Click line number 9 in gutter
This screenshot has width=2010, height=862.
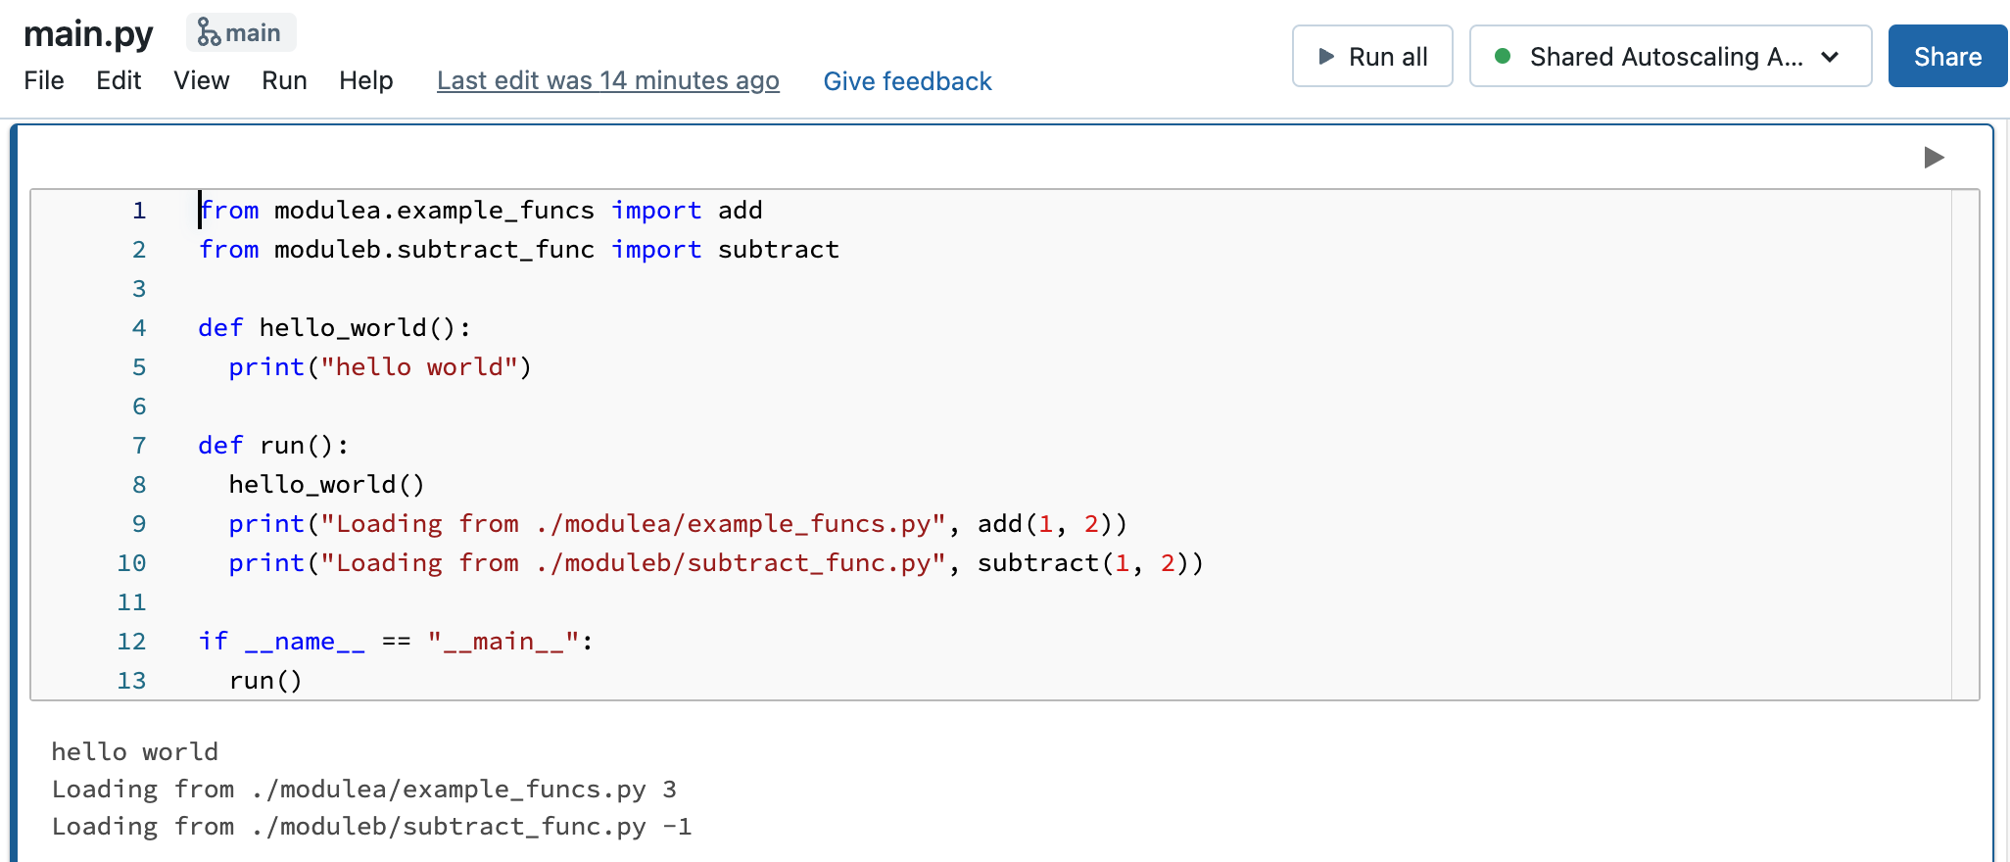(139, 524)
